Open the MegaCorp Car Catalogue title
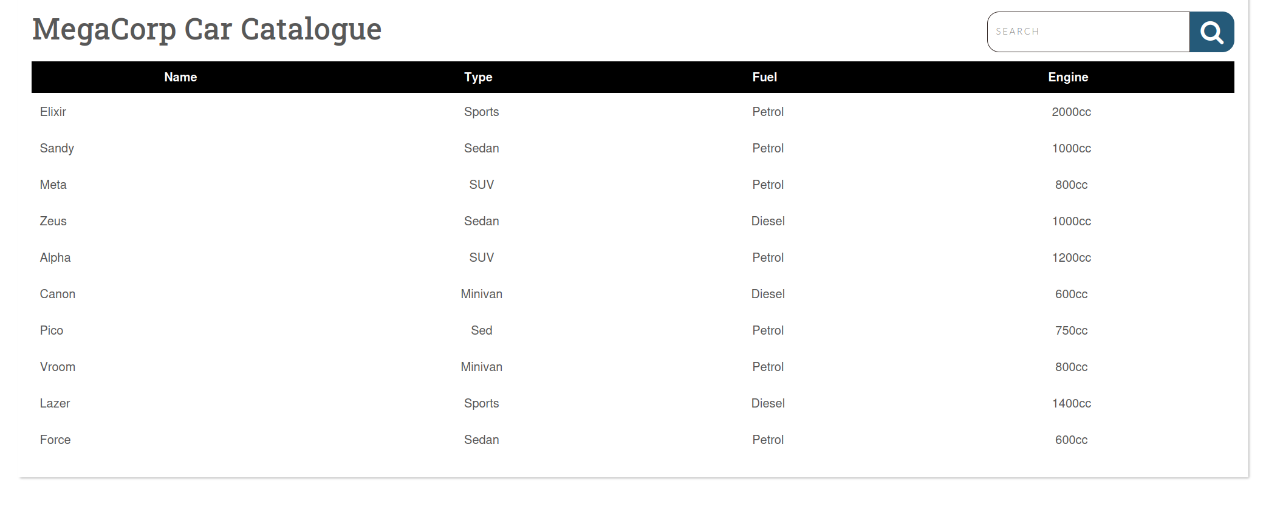 tap(207, 30)
